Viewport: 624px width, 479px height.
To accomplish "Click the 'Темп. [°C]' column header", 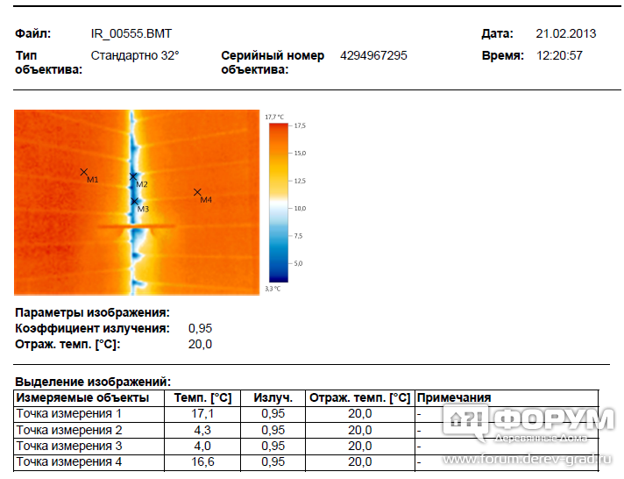I will (x=203, y=398).
